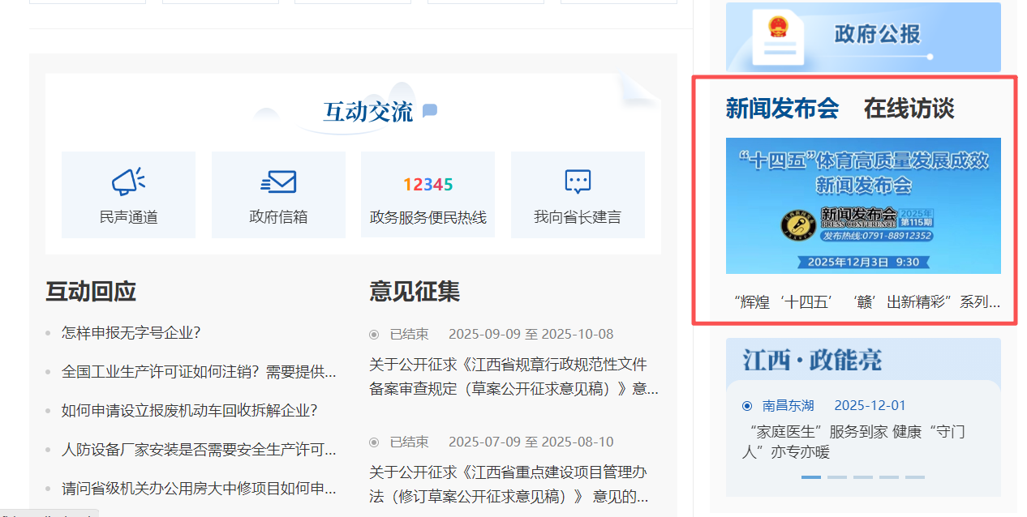
Task: Click 已结束 status for 2025-07-09 consultation
Action: (410, 442)
